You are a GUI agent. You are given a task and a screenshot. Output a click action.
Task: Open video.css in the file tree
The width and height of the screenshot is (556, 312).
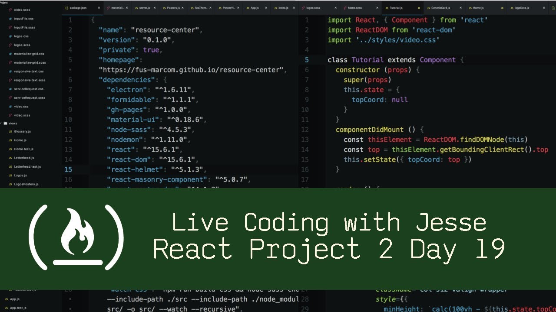point(21,107)
